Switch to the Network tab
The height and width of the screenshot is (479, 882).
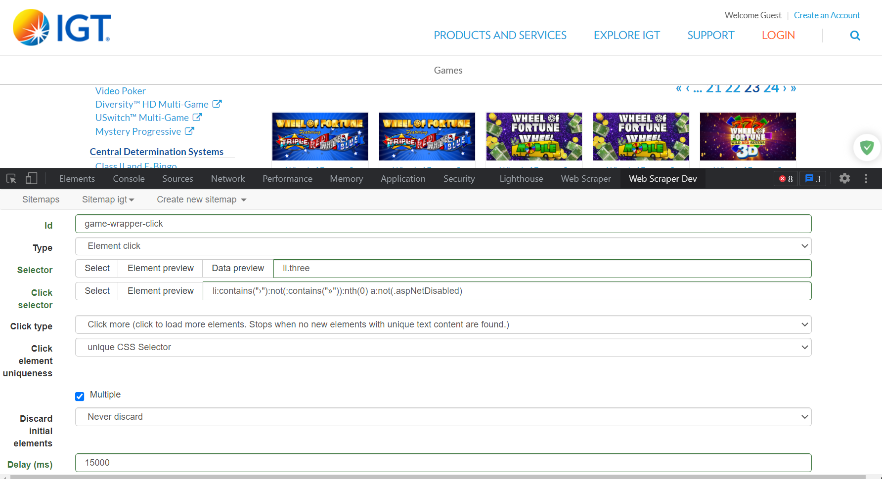(x=227, y=179)
